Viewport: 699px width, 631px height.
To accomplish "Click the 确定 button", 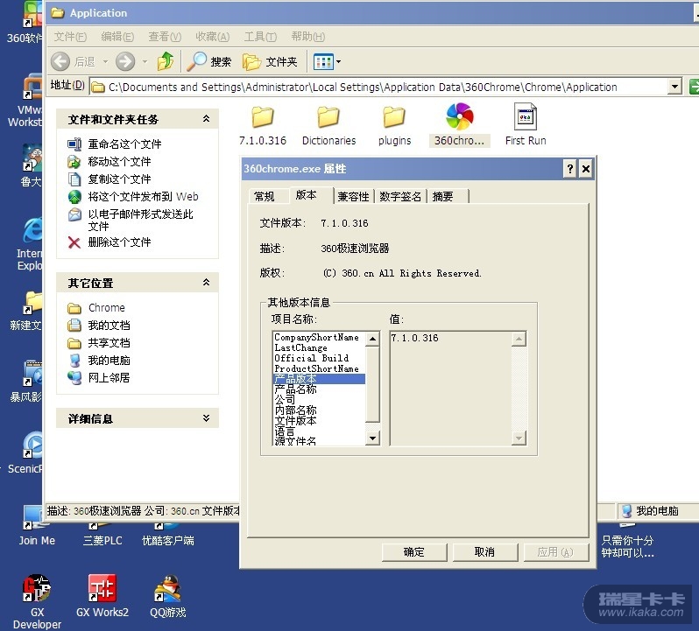I will [414, 552].
